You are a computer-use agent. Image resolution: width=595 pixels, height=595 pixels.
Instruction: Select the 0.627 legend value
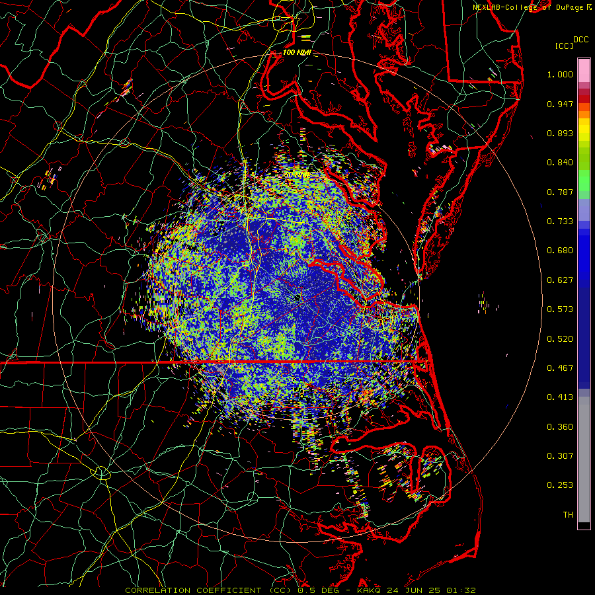(x=560, y=280)
